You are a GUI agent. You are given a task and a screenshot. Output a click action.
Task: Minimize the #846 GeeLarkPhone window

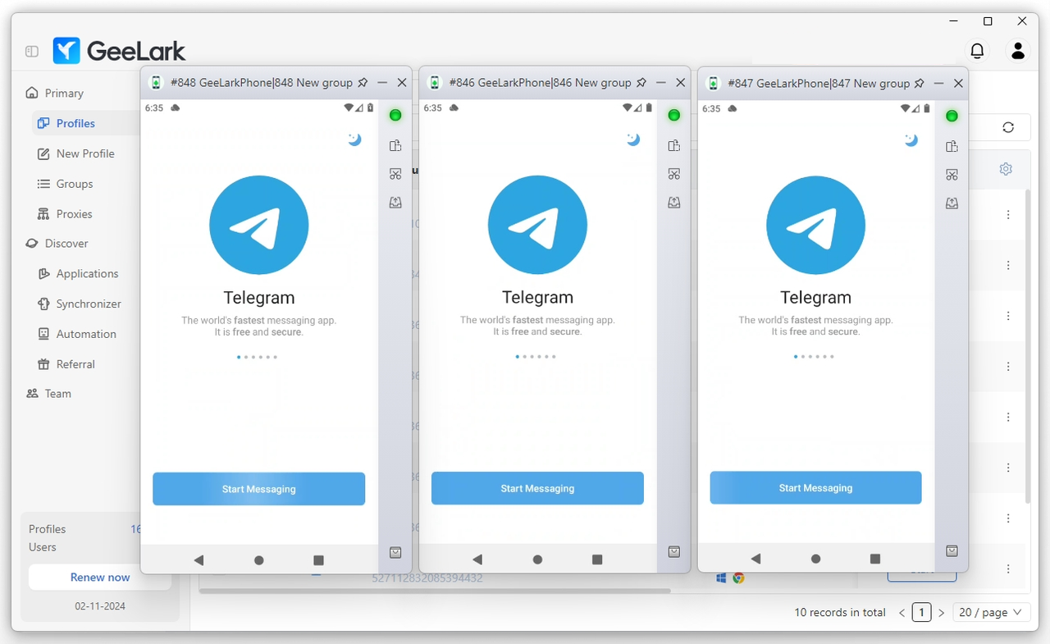[x=661, y=83]
